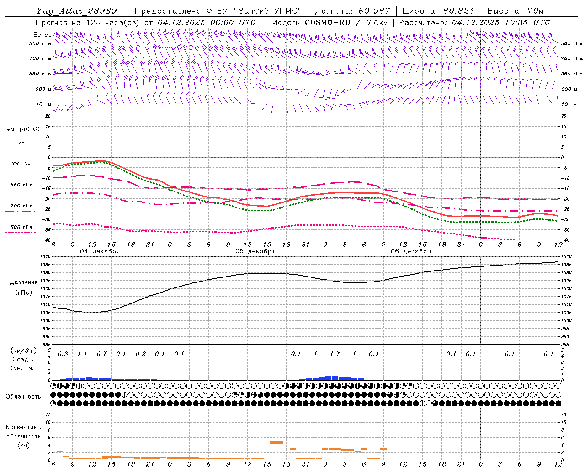Click the 'Конвективн.' convective cloud label
The height and width of the screenshot is (468, 585).
pos(23,427)
